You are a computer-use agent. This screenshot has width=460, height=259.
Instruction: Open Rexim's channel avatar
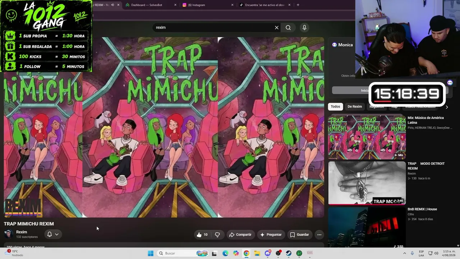(8, 234)
